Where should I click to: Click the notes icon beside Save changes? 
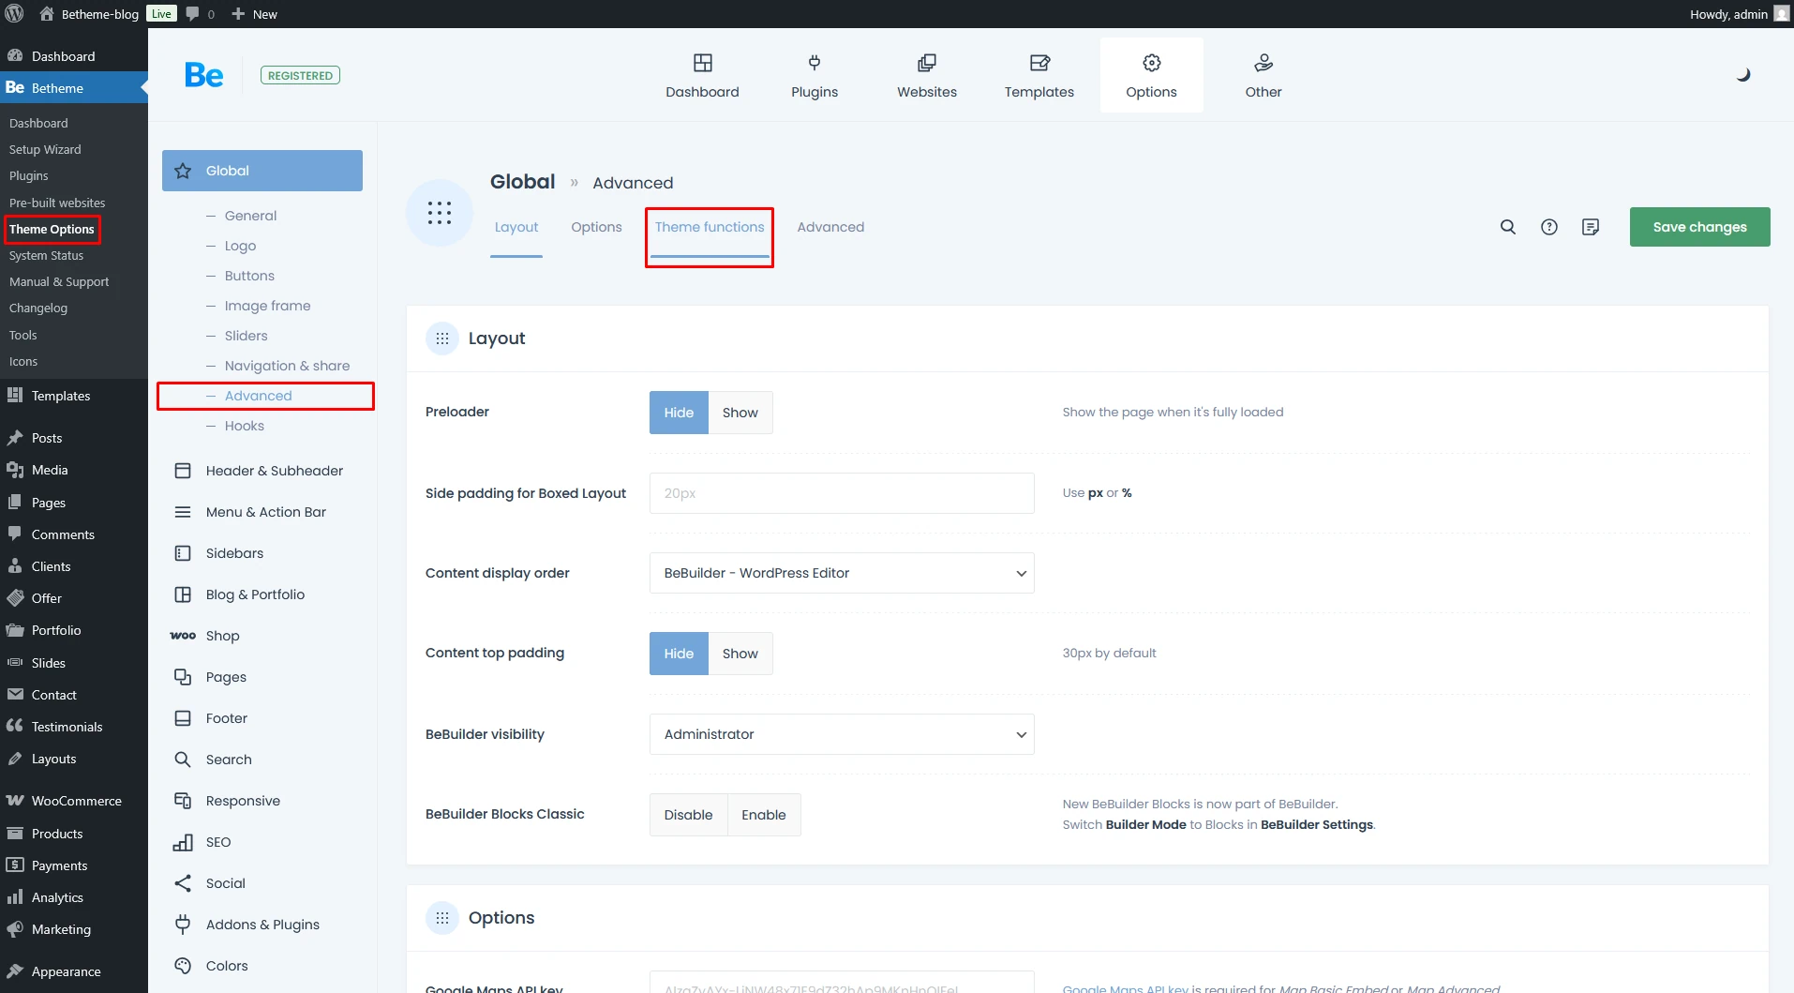click(1592, 227)
